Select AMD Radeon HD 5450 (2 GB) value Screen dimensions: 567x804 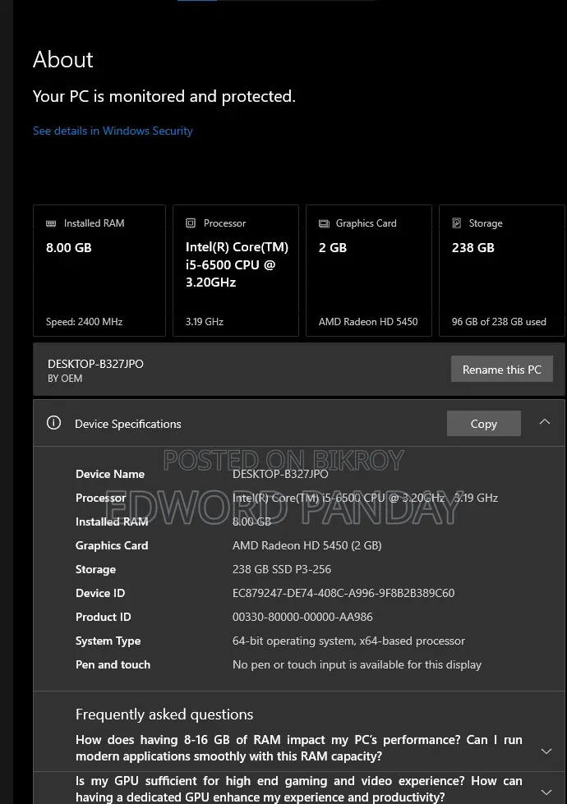pyautogui.click(x=307, y=545)
